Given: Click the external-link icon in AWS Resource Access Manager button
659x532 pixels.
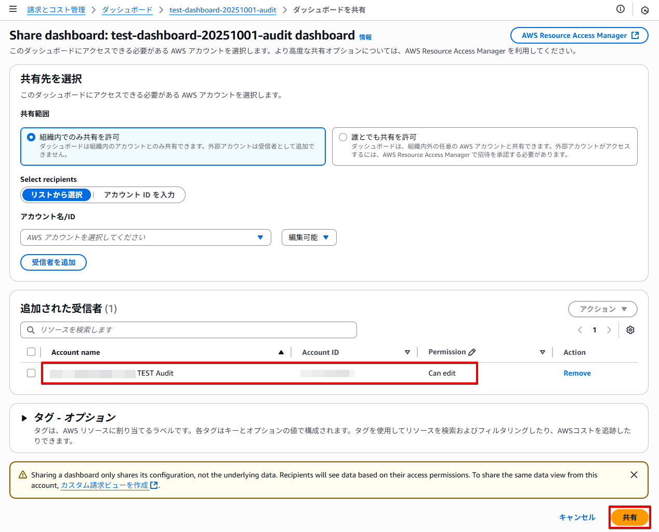Looking at the screenshot, I should (x=635, y=35).
